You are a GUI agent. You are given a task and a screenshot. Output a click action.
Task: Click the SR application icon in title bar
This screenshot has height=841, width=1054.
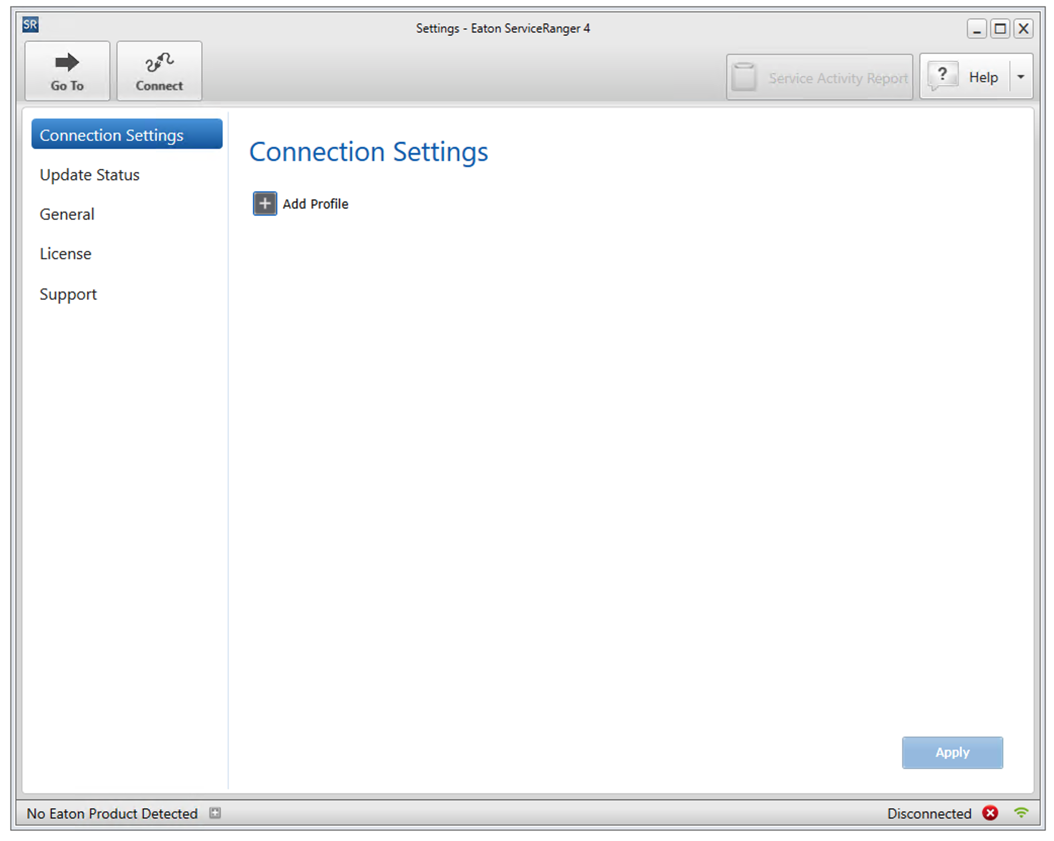30,24
